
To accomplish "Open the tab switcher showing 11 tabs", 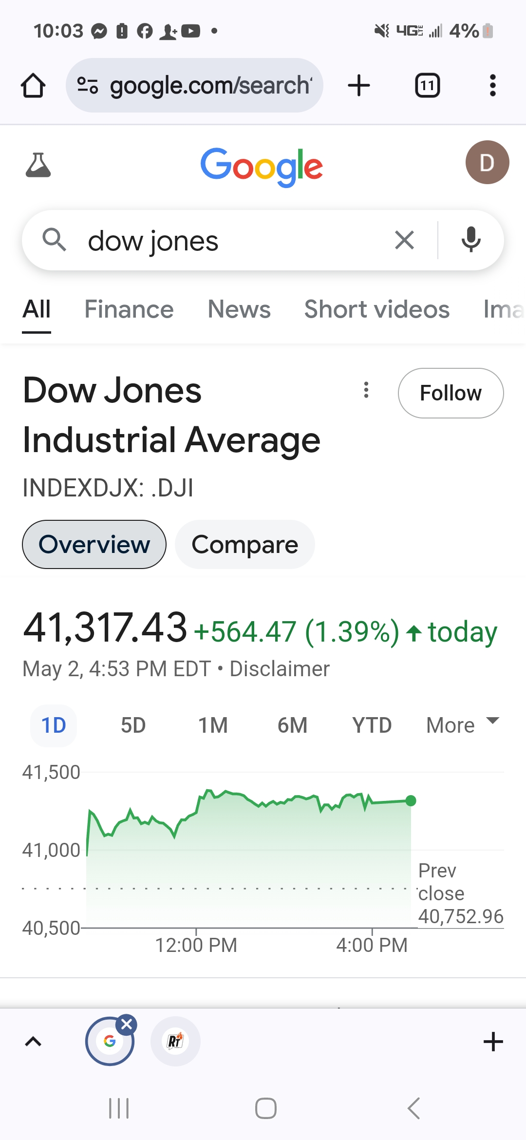I will pyautogui.click(x=427, y=85).
